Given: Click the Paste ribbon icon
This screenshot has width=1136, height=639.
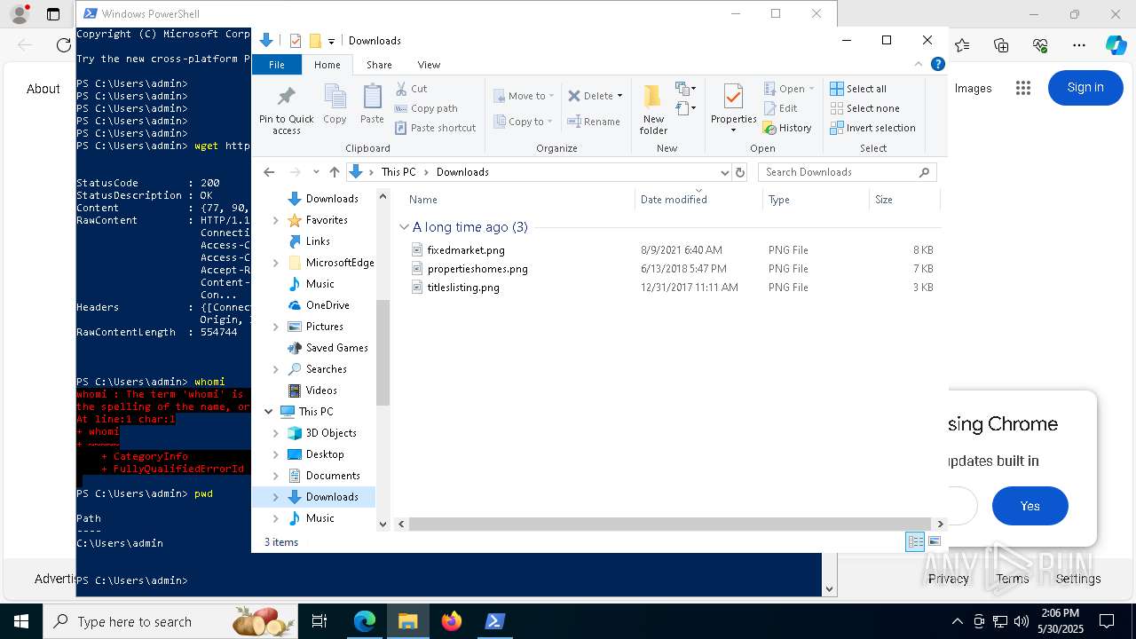Looking at the screenshot, I should click(372, 105).
